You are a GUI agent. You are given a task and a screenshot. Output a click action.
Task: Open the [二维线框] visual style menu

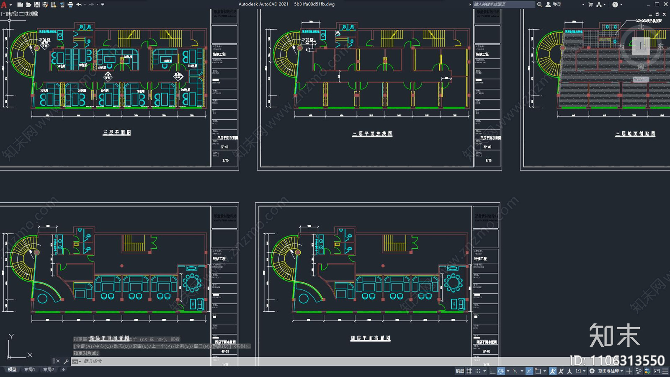tap(28, 14)
